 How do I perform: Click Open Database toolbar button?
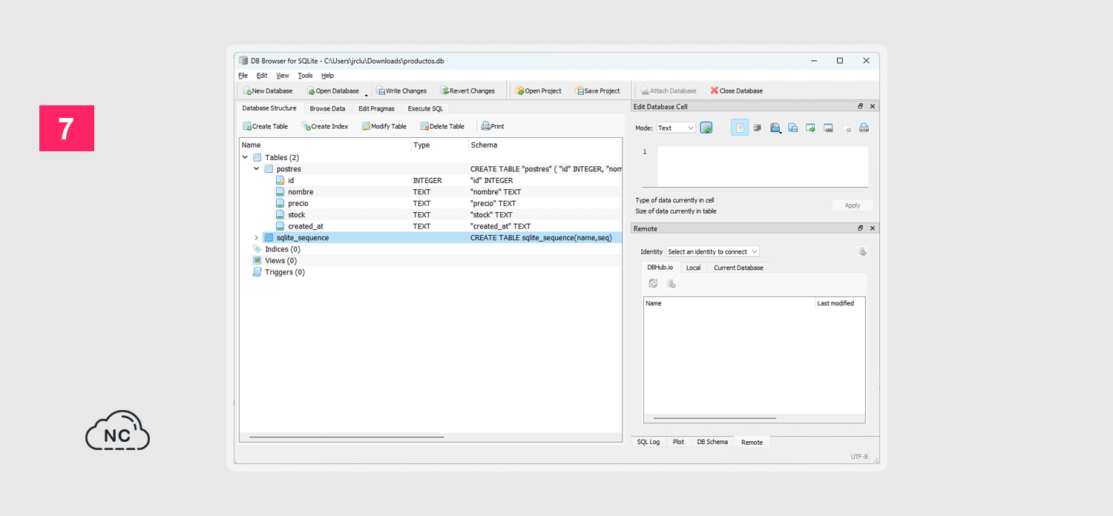tap(333, 90)
